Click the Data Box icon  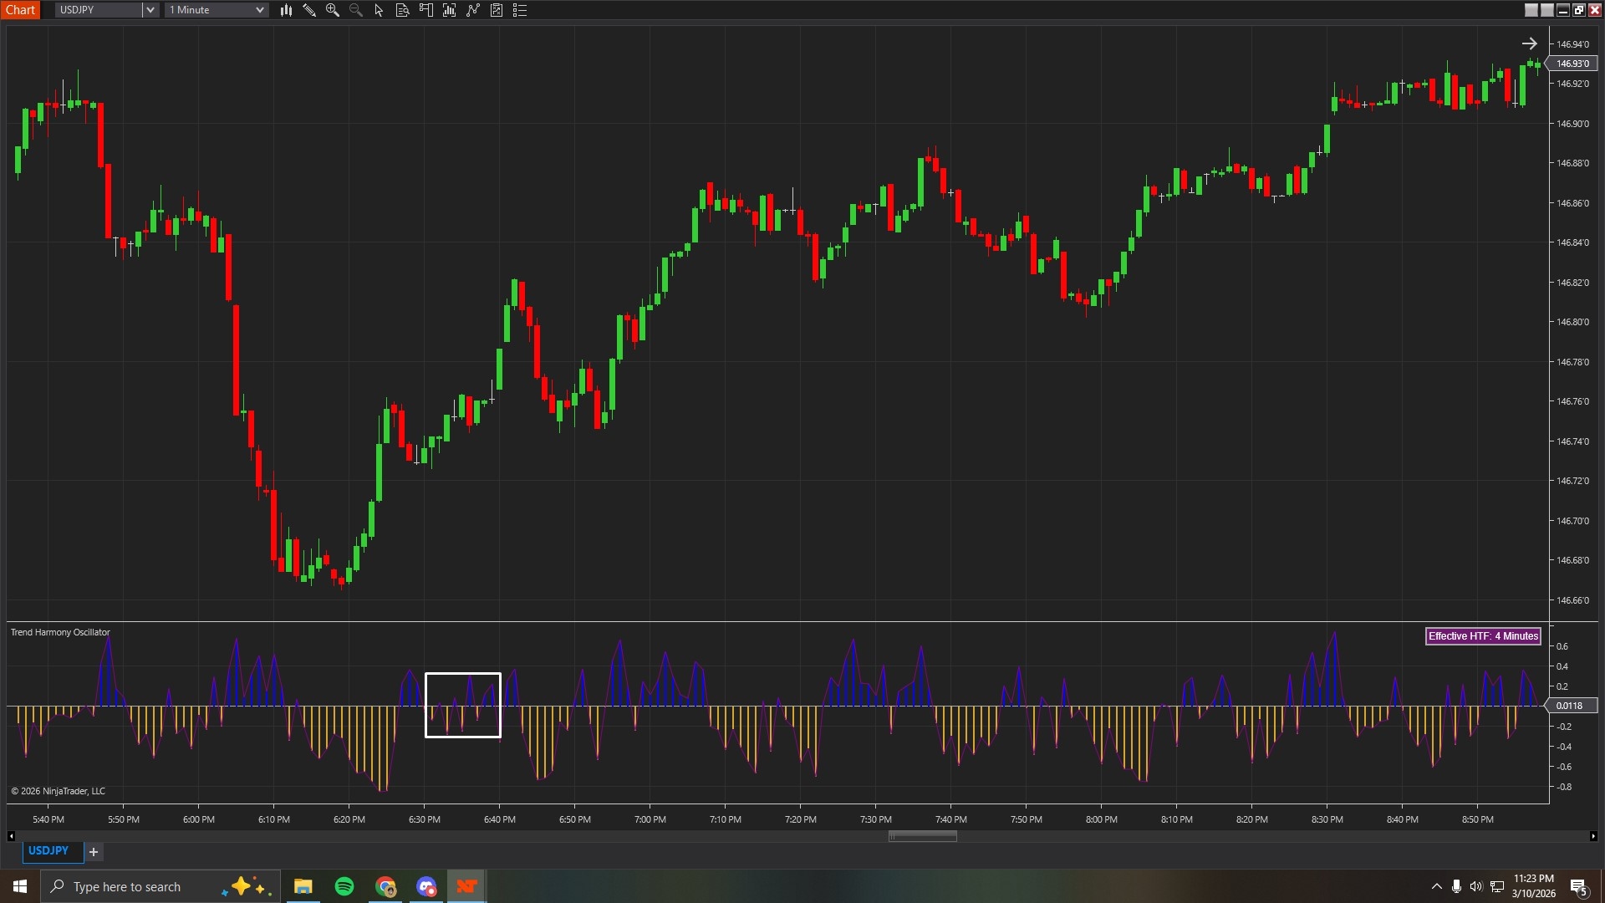402,10
